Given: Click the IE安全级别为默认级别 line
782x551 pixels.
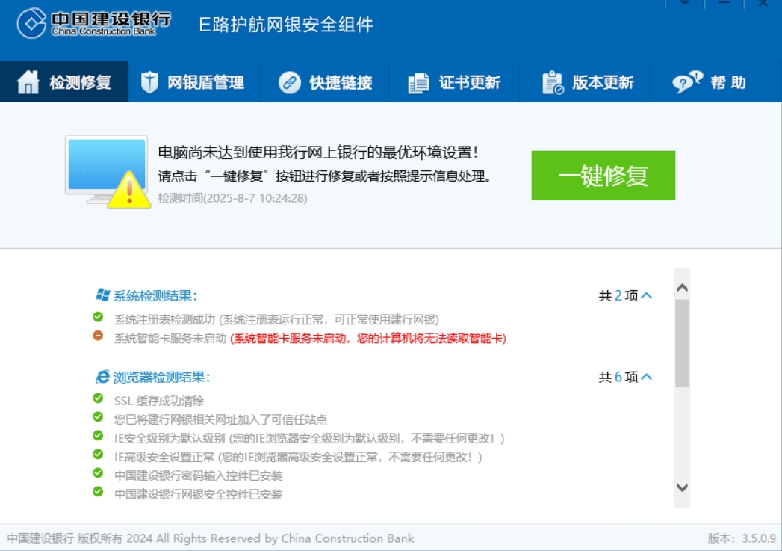Looking at the screenshot, I should pos(309,438).
